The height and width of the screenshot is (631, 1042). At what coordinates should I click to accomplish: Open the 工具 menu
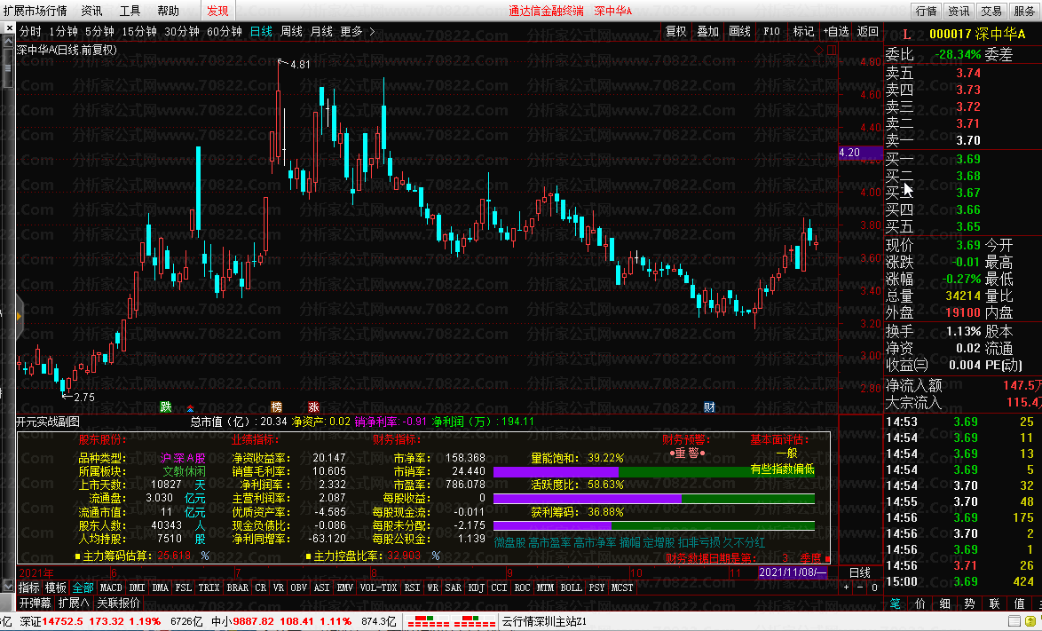(x=130, y=11)
